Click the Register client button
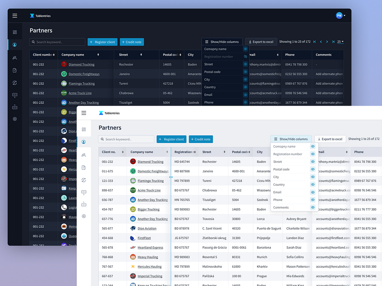The image size is (382, 286). [x=171, y=139]
